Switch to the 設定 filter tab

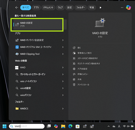click(x=69, y=8)
